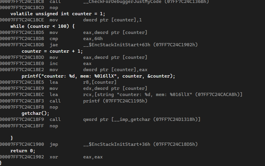Click the source line counter = counter + 1;
This screenshot has height=166, width=265.
(x=52, y=51)
